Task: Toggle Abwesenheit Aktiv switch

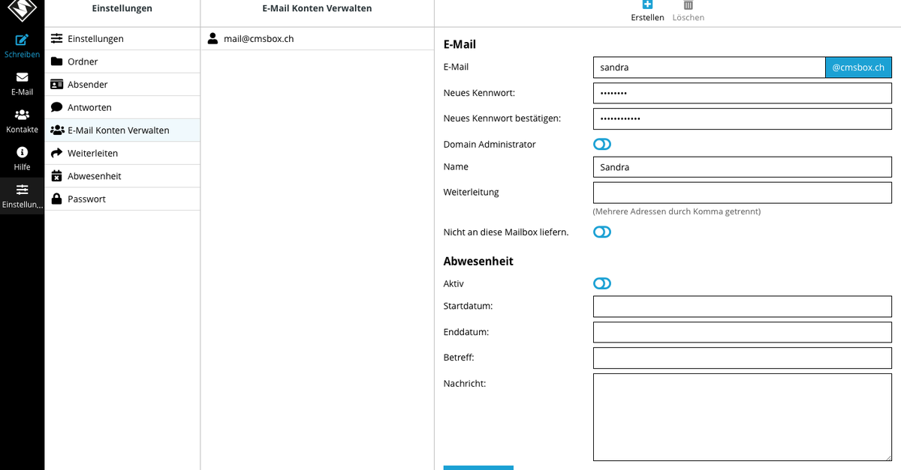Action: (602, 283)
